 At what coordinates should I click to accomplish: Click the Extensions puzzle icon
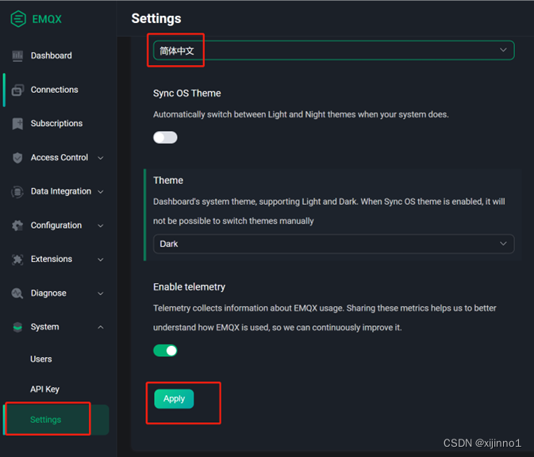coord(17,259)
